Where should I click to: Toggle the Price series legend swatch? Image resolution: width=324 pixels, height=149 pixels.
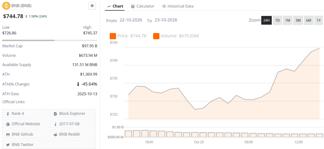[x=113, y=36]
